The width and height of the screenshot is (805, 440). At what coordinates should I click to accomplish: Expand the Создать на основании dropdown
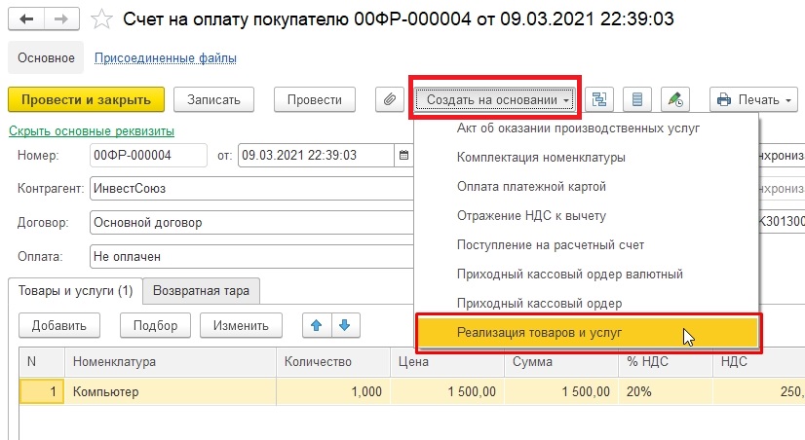click(495, 99)
